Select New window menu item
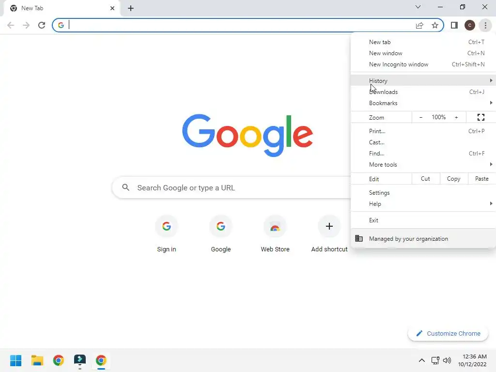The width and height of the screenshot is (496, 372). point(423,53)
